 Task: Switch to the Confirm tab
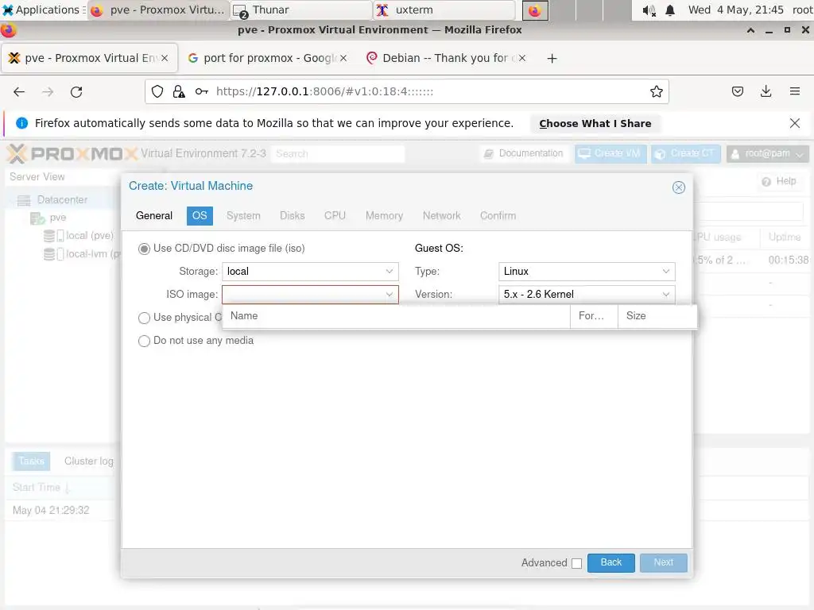498,216
